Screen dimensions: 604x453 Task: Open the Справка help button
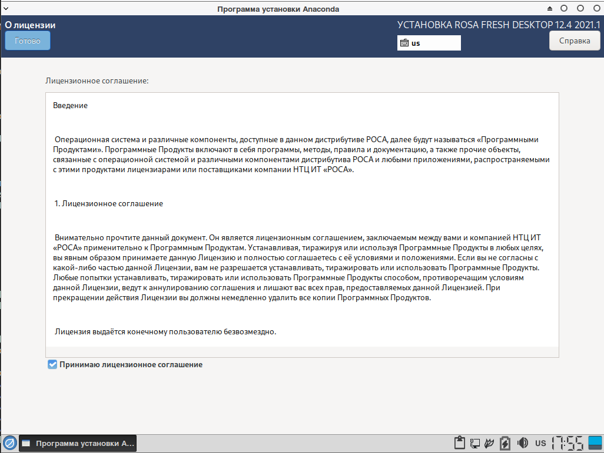(x=575, y=41)
